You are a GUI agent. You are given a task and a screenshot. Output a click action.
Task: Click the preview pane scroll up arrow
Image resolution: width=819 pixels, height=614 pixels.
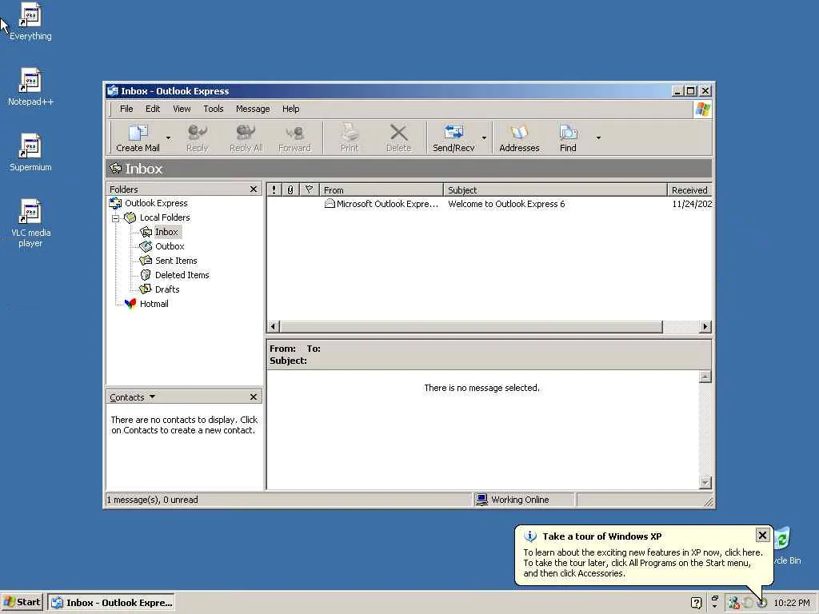[x=705, y=377]
